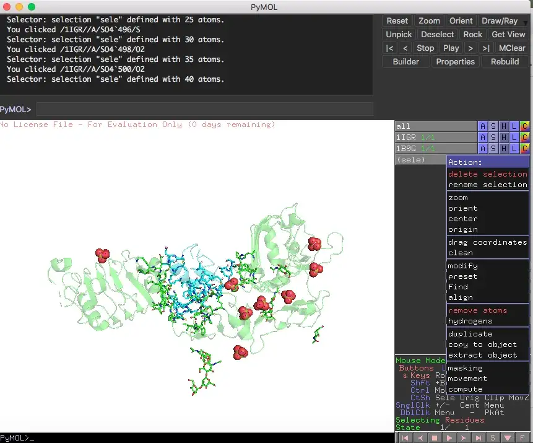Open the color (C) swatch menu for 1B9G

tap(525, 148)
